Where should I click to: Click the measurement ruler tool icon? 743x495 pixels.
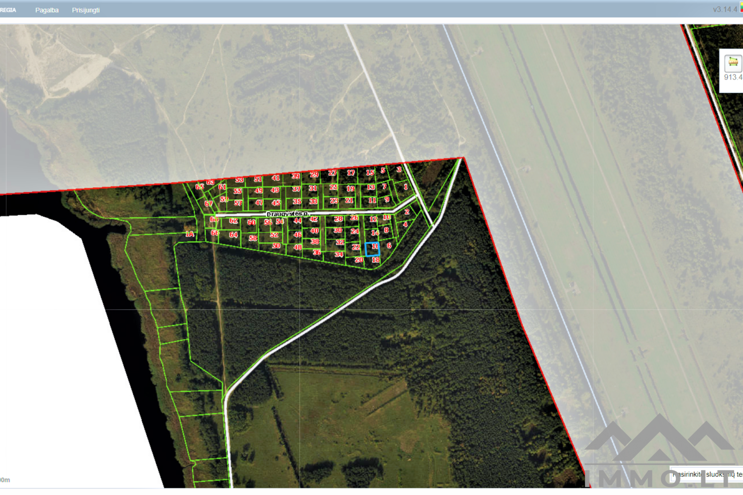[x=733, y=63]
